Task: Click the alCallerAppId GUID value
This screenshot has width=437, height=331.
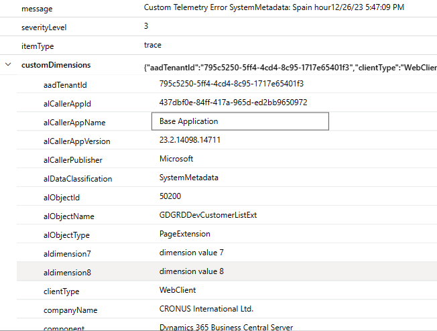Action: 233,103
